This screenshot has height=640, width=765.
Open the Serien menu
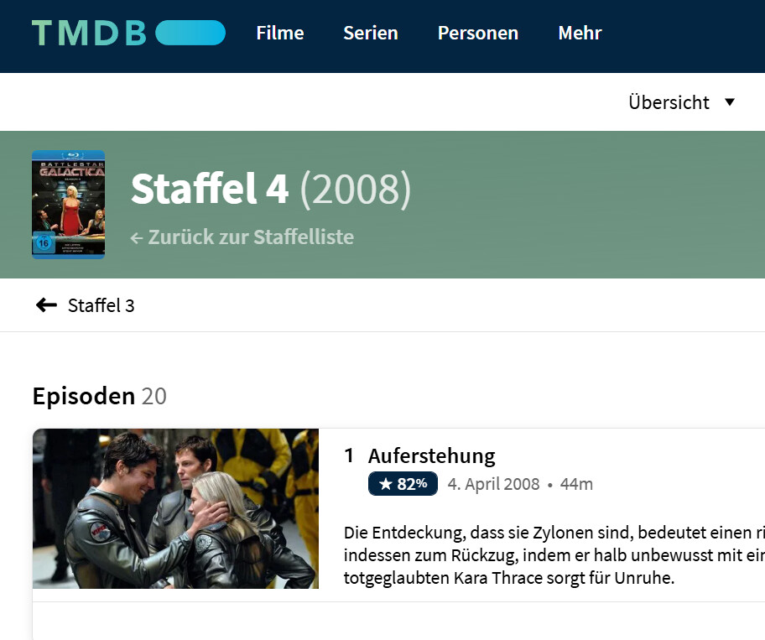(x=371, y=34)
